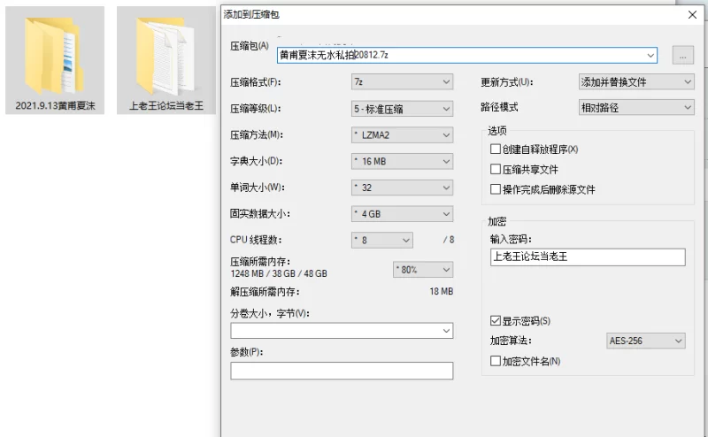Open the 路径模式 相对路径 dropdown
Viewport: 708px width, 437px height.
tap(636, 107)
